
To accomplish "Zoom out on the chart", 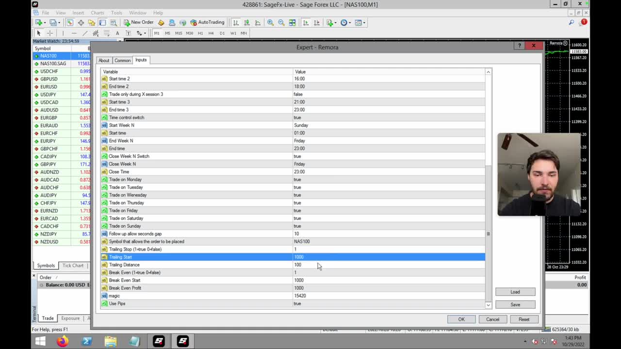I will [281, 22].
